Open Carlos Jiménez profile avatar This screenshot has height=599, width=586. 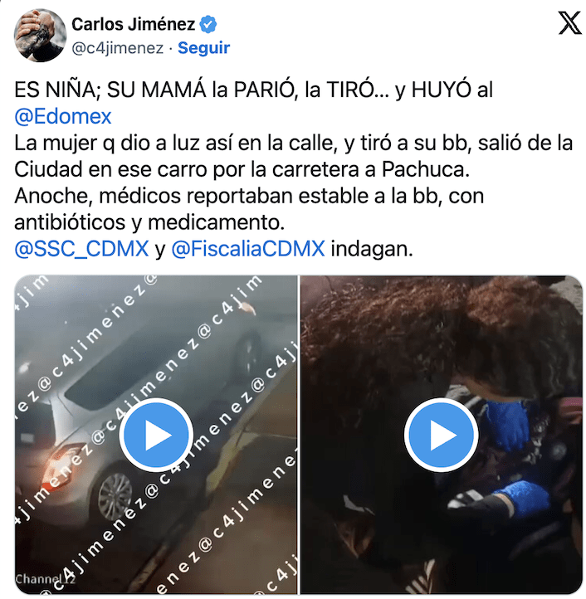coord(40,35)
